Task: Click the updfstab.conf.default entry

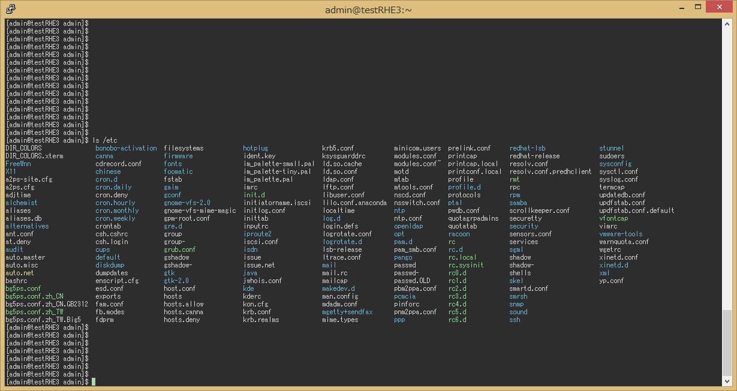Action: coord(637,210)
